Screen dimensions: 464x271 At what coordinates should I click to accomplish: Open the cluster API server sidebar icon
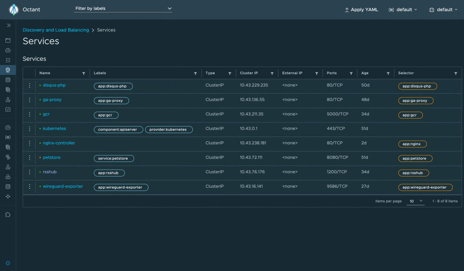tap(8, 157)
